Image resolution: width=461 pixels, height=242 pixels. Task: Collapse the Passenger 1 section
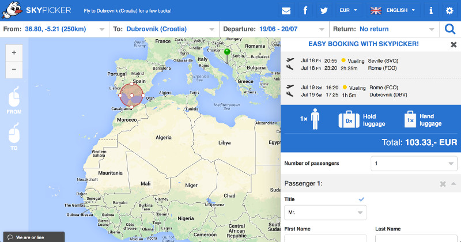(454, 183)
